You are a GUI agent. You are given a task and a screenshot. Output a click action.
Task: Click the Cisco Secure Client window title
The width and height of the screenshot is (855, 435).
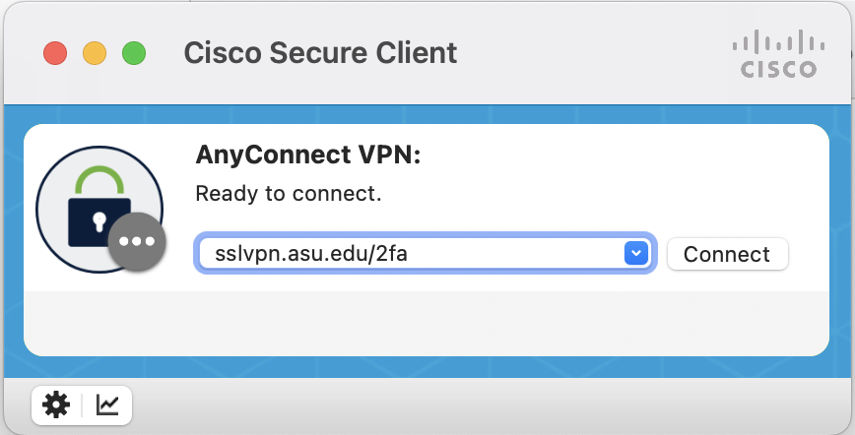(x=320, y=52)
